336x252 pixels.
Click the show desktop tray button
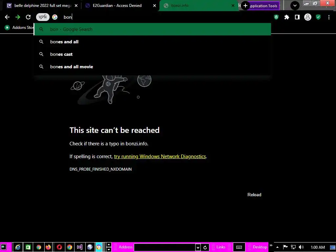pyautogui.click(x=333, y=247)
